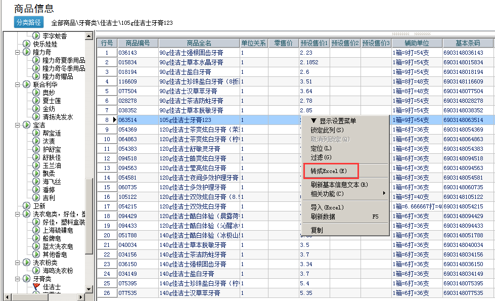The image size is (495, 301).
Task: Click the 单位关系 column header
Action: 254,44
